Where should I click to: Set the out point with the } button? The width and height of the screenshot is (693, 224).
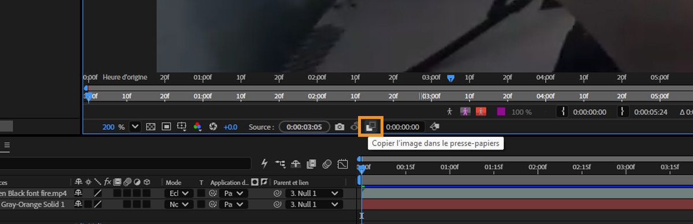click(623, 111)
